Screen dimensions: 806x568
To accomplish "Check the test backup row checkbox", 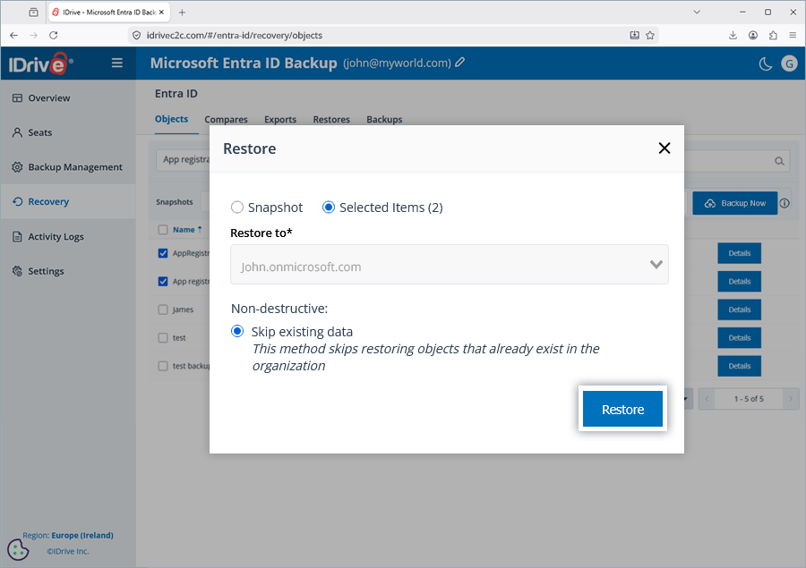I will click(x=163, y=366).
